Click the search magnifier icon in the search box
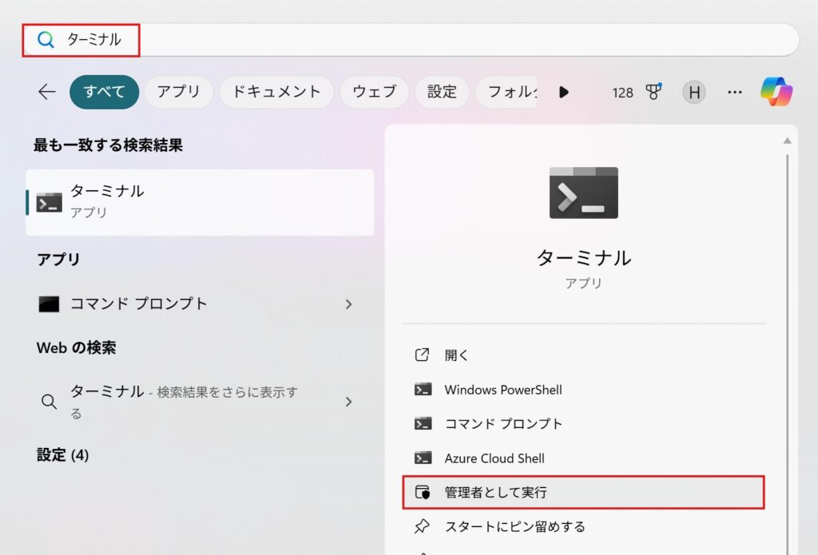 point(46,40)
